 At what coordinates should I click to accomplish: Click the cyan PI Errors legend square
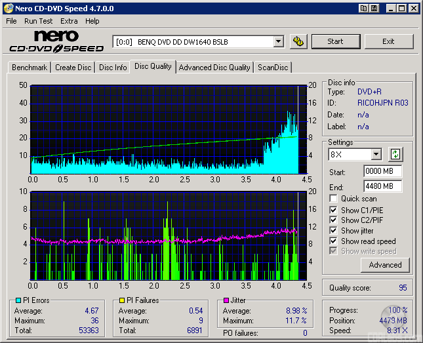pyautogui.click(x=18, y=300)
